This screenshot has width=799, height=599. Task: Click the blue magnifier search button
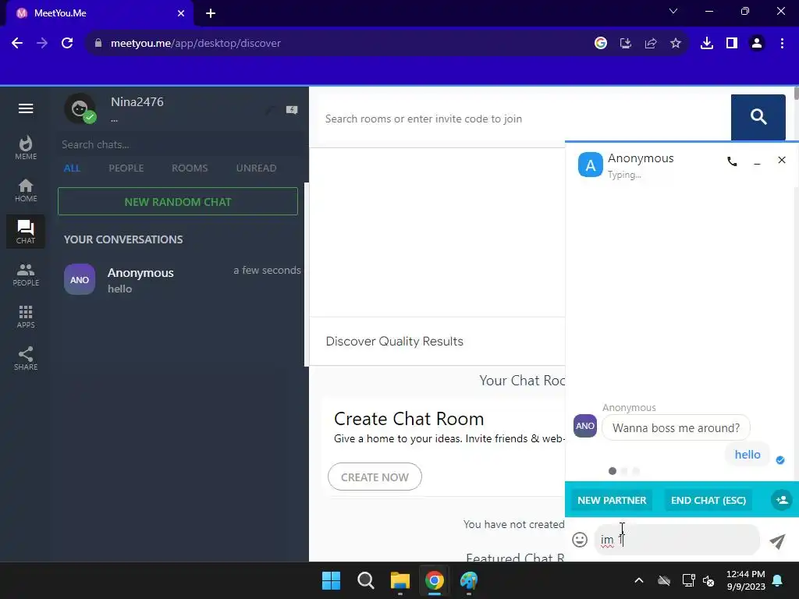tap(758, 117)
